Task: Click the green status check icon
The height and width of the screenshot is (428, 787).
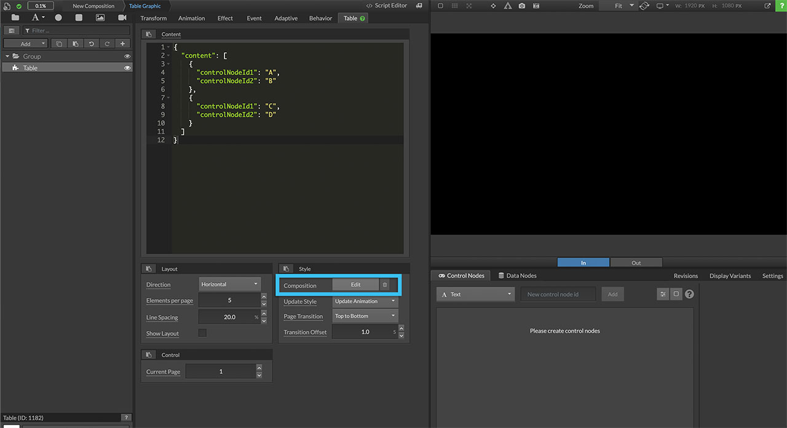Action: pos(19,6)
